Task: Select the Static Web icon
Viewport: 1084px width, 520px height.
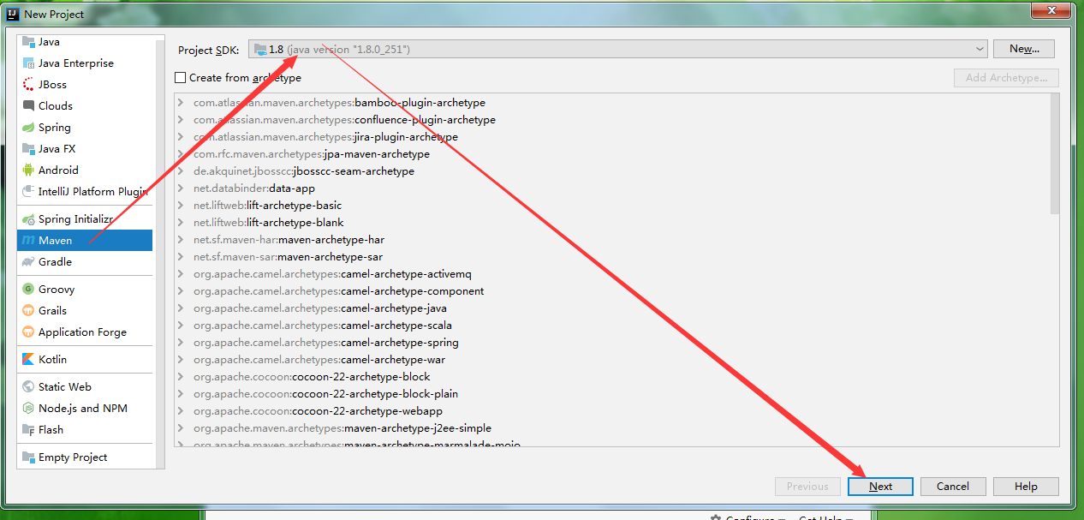Action: click(x=28, y=387)
